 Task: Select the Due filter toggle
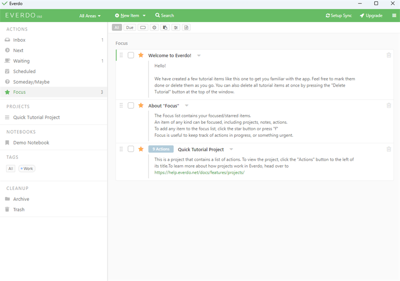tap(129, 28)
